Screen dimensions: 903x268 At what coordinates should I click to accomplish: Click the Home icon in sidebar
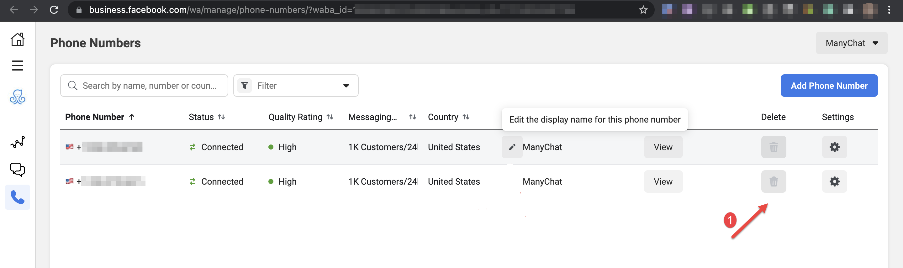[17, 39]
